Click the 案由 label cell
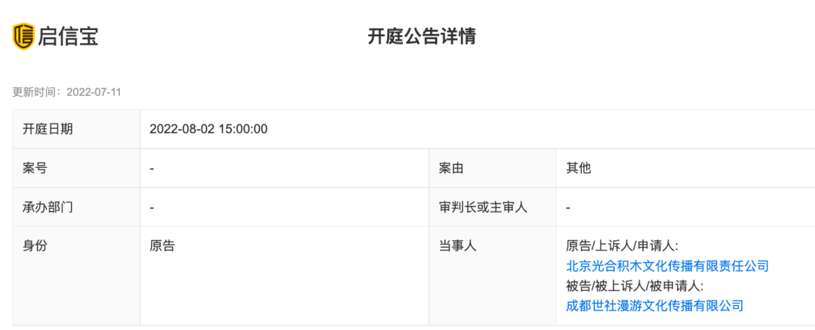This screenshot has width=815, height=330. point(493,168)
